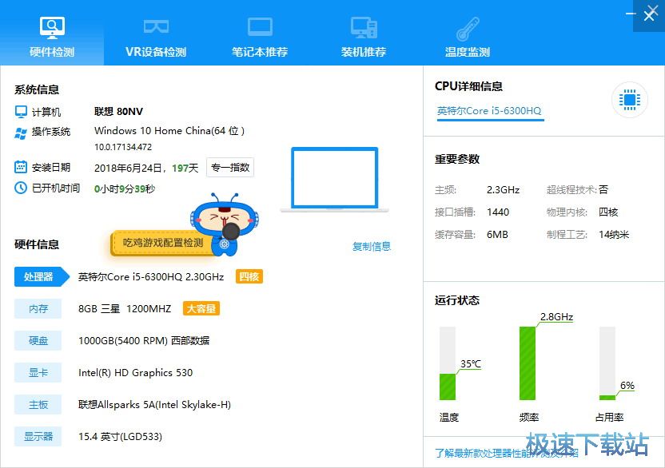This screenshot has height=468, width=665.
Task: Click the 温度 35℃ bar
Action: (x=448, y=363)
